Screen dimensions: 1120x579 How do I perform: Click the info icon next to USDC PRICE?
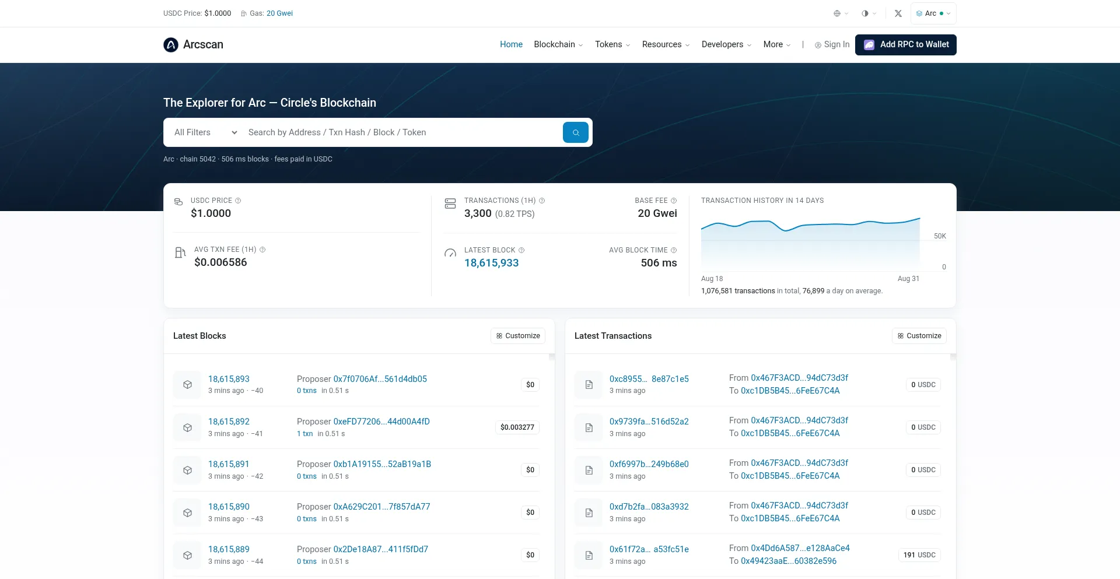238,201
